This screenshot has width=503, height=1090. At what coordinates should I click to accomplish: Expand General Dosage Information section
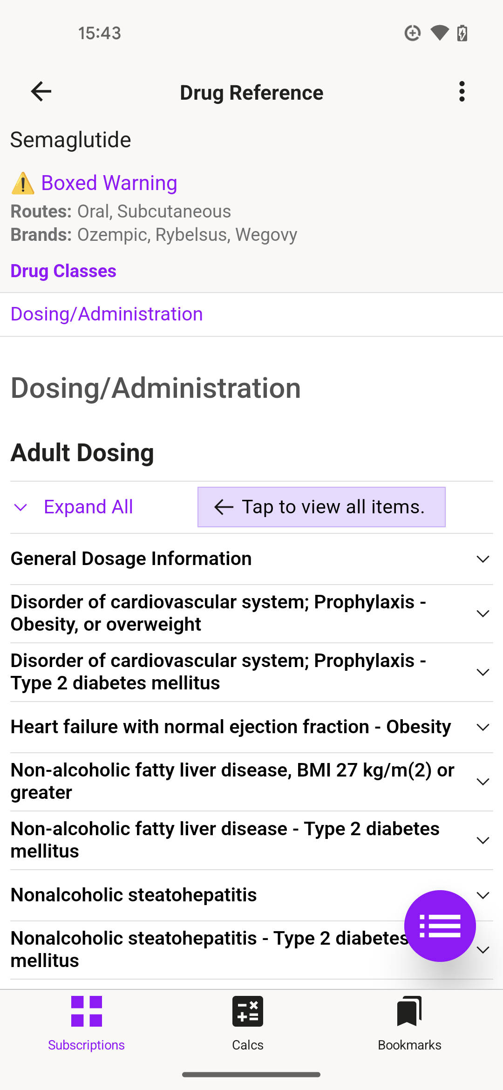pyautogui.click(x=251, y=559)
